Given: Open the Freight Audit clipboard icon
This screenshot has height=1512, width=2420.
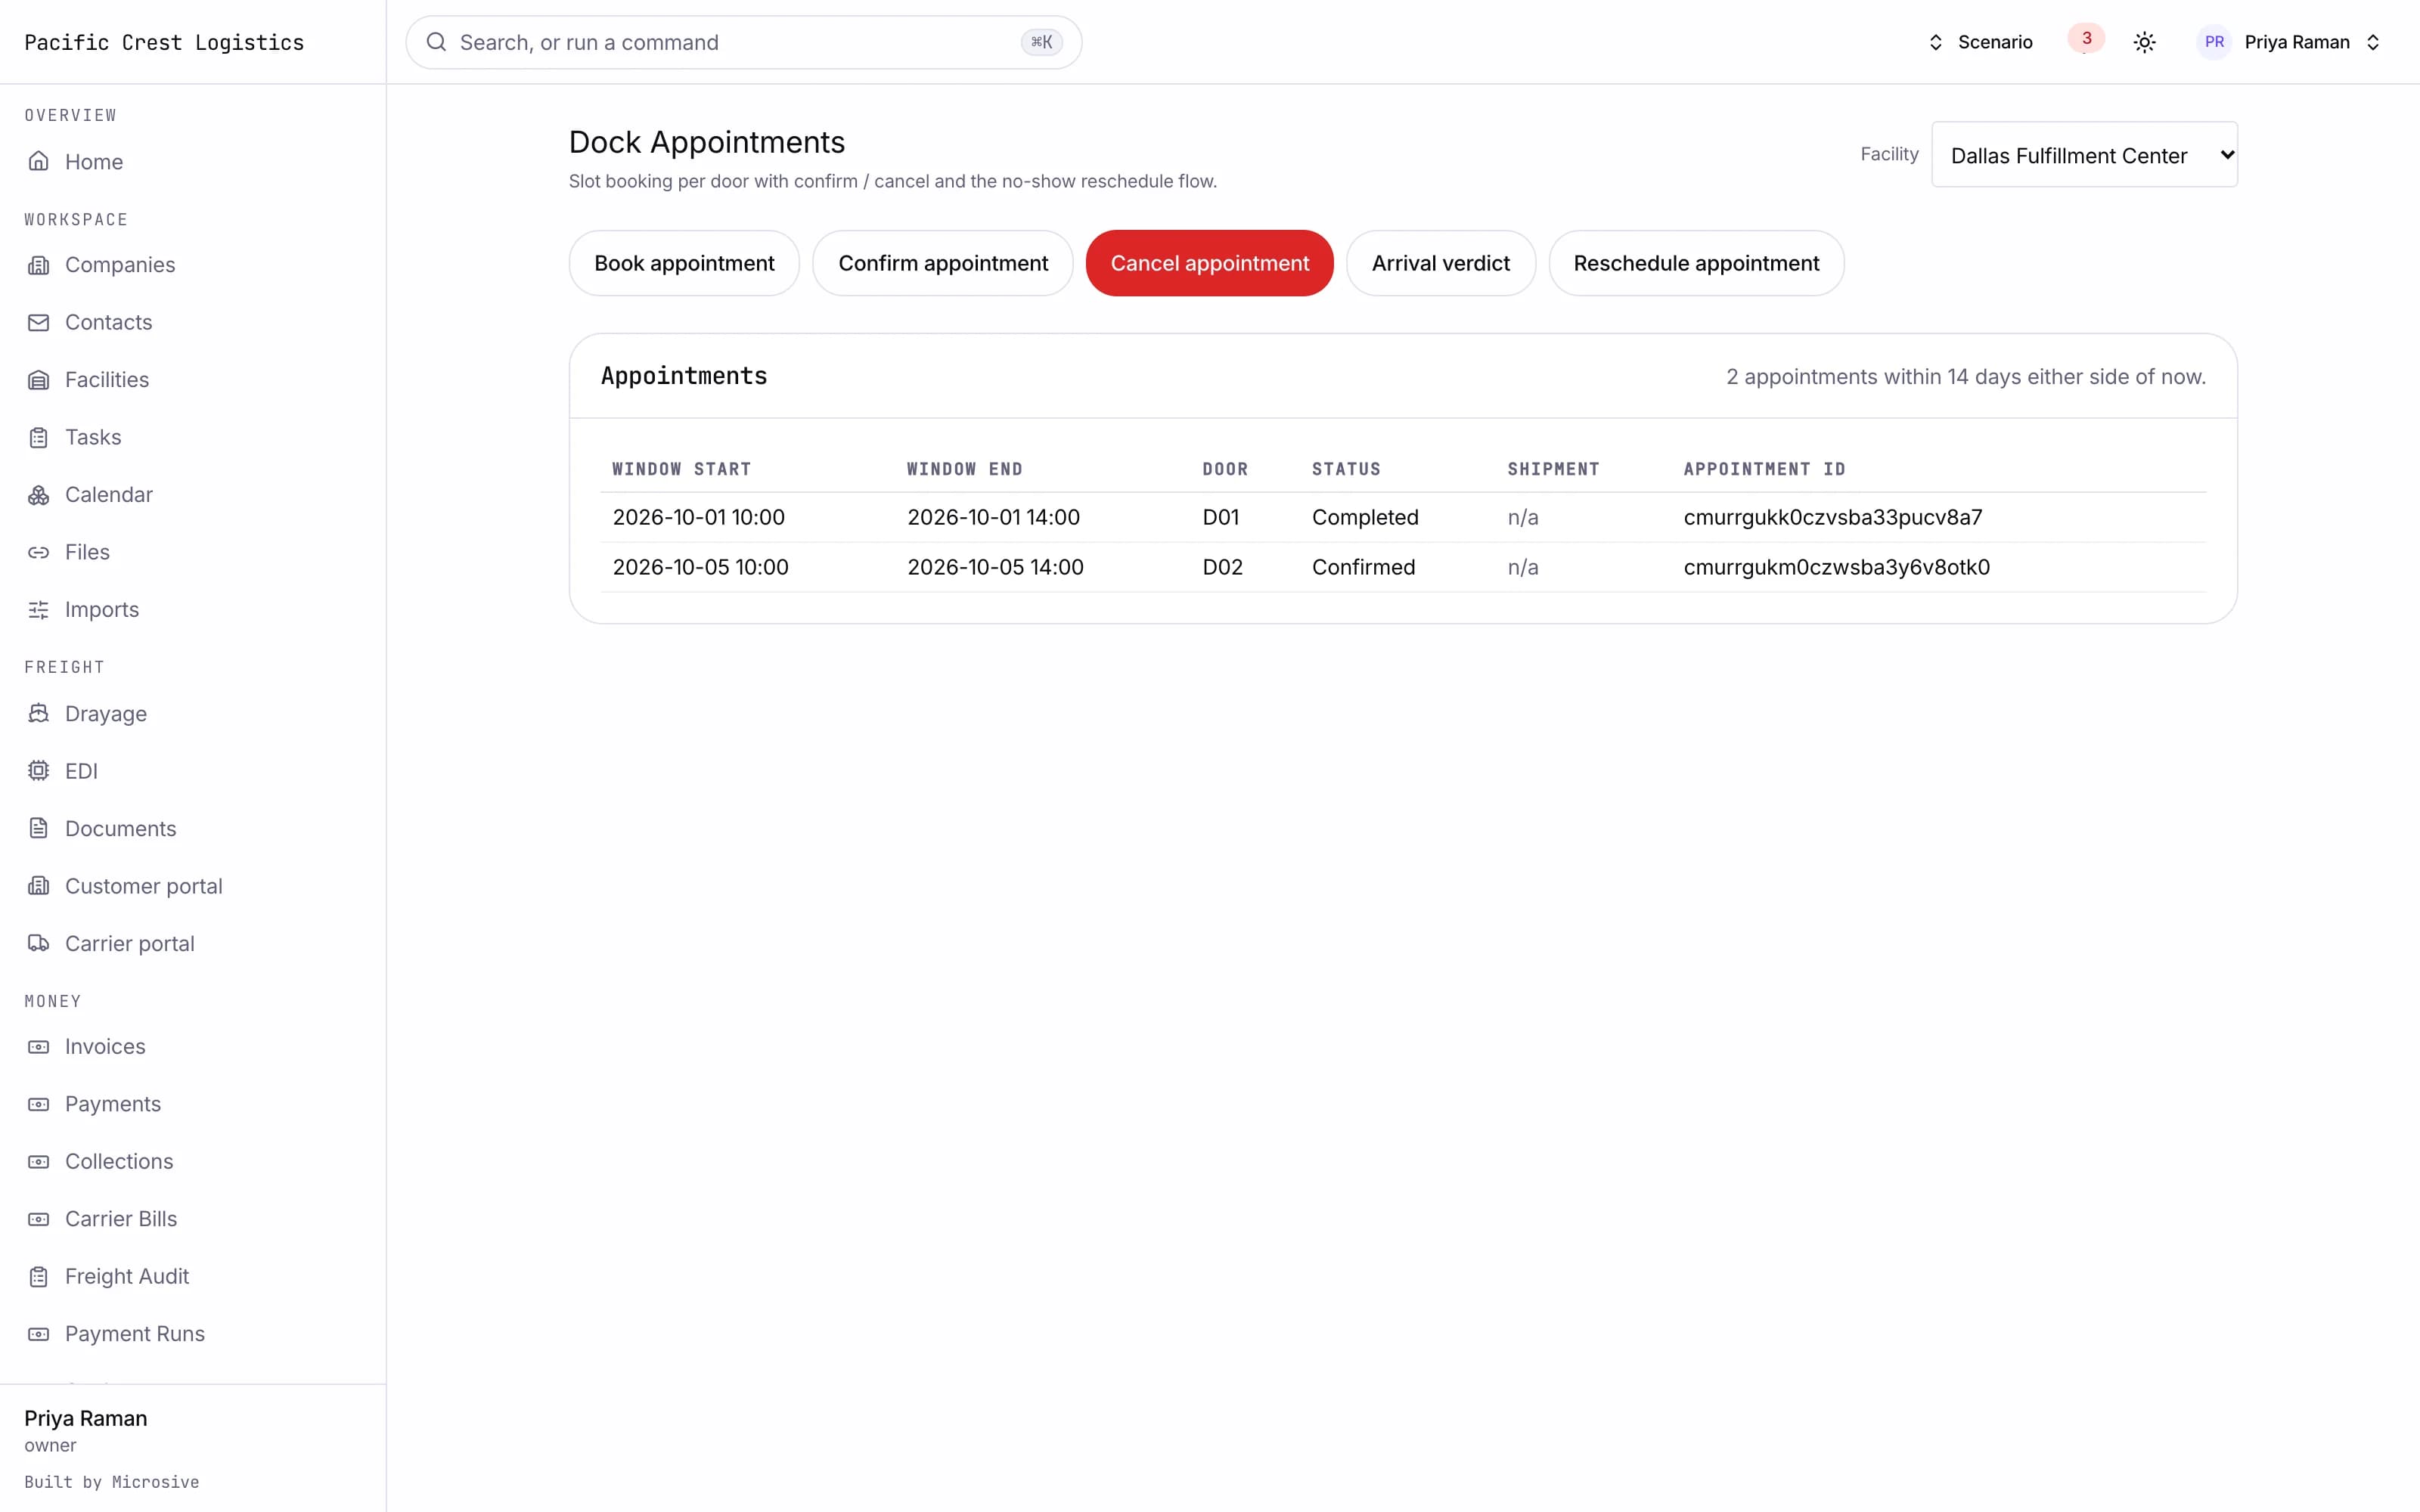Looking at the screenshot, I should 38,1277.
